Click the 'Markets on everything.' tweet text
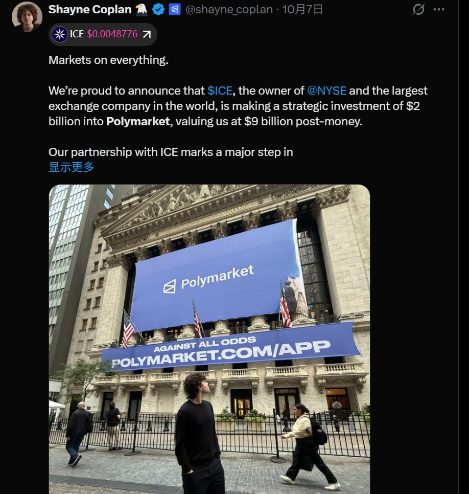Image resolution: width=469 pixels, height=494 pixels. click(109, 60)
